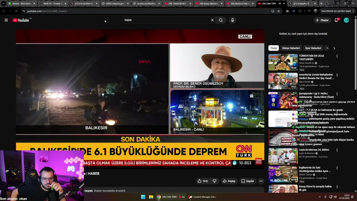Open Windows Start menu
The width and height of the screenshot is (357, 201).
(x=143, y=197)
